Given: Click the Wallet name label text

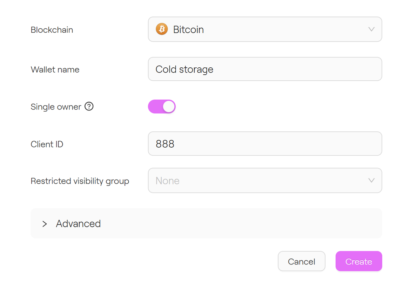Looking at the screenshot, I should click(55, 69).
